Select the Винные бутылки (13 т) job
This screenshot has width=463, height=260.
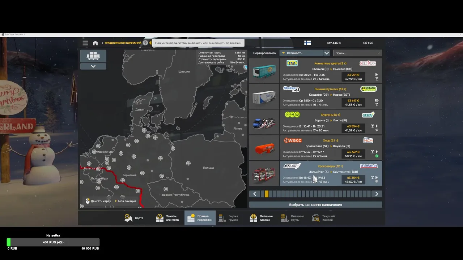pyautogui.click(x=331, y=96)
